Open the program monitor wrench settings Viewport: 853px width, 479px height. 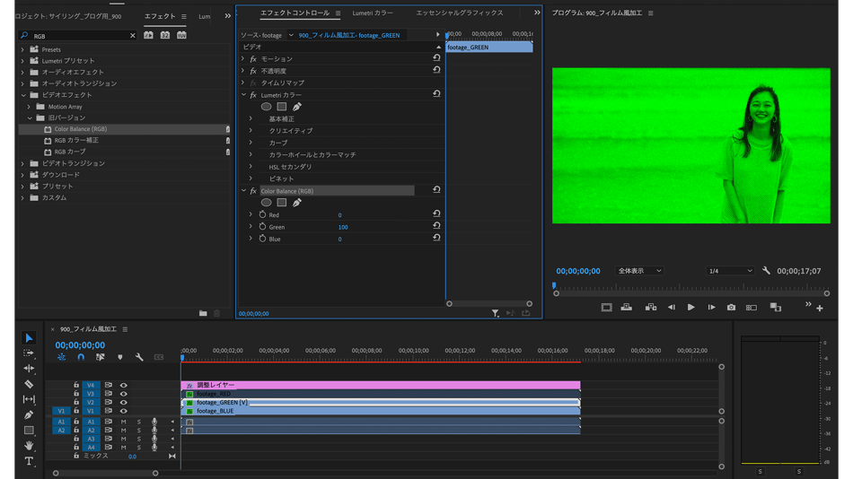click(766, 271)
